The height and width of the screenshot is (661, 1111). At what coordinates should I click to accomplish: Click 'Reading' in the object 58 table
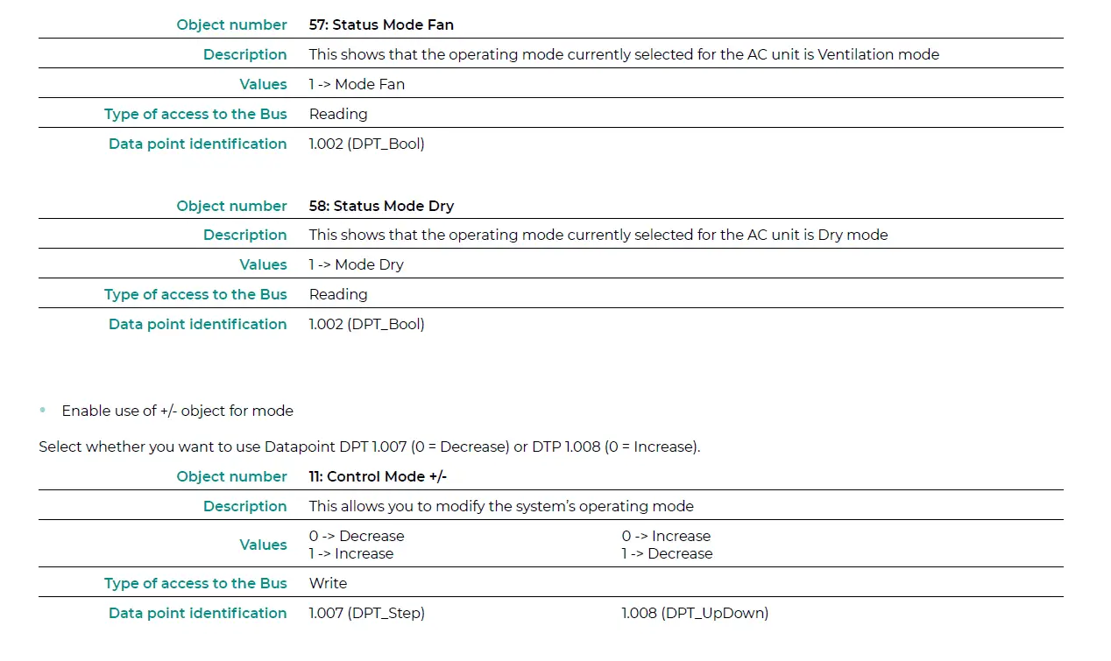coord(338,294)
